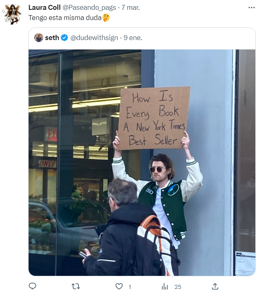Like the tweet with the heart icon
Image resolution: width=259 pixels, height=293 pixels.
tap(119, 286)
